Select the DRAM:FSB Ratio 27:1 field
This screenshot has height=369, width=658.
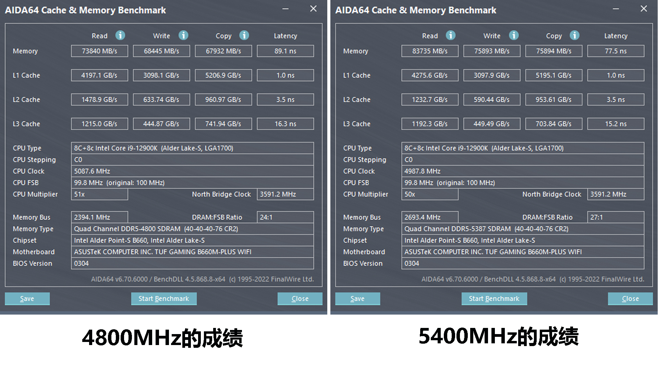coord(616,217)
